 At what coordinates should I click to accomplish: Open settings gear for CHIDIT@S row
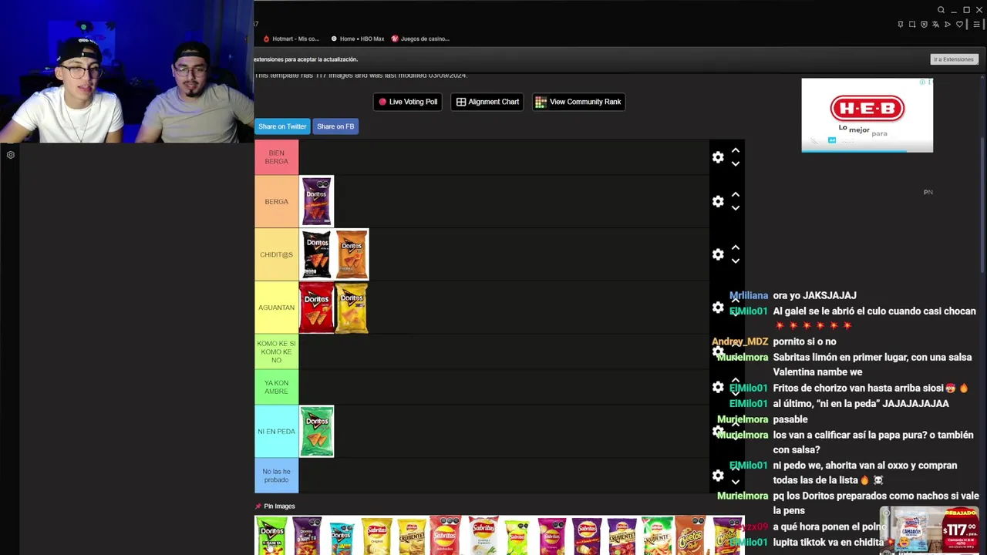coord(718,254)
